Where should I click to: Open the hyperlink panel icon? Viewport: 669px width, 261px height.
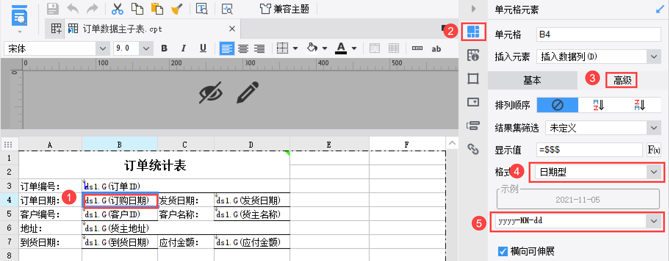point(473,149)
